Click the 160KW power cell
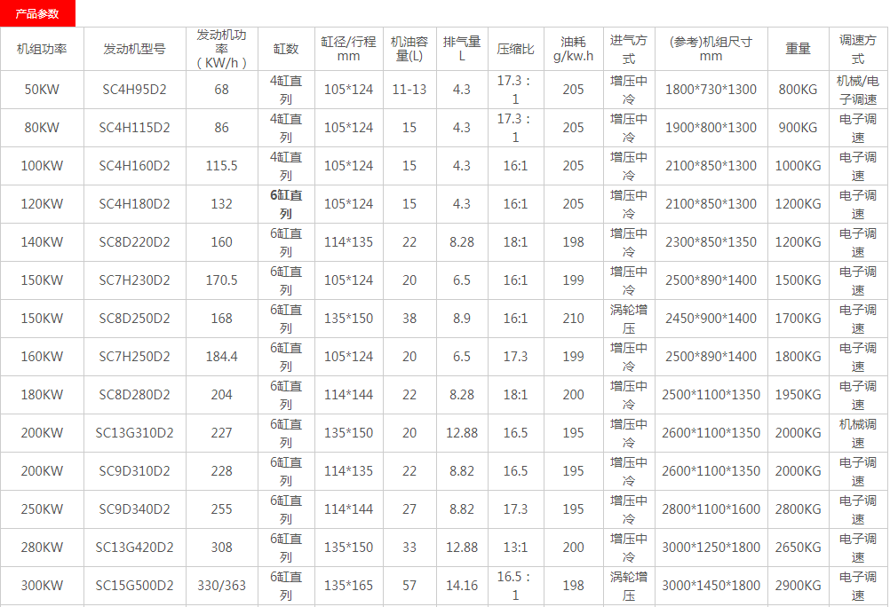890x607 pixels. tap(42, 356)
